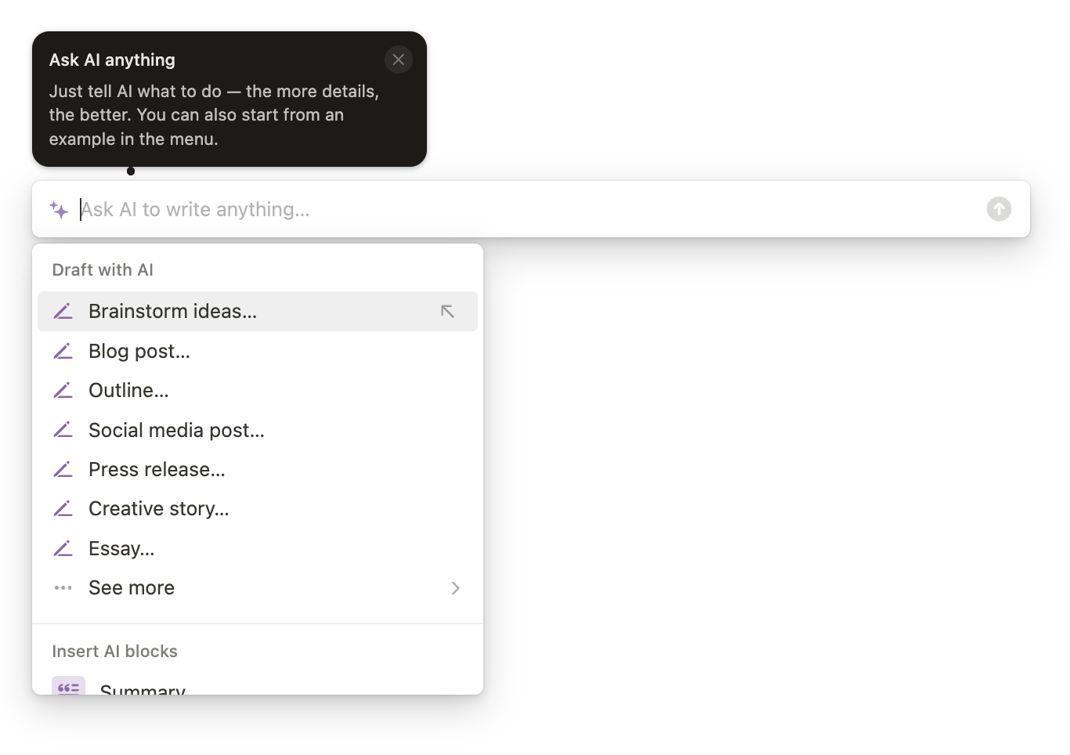Viewport: 1070px width, 755px height.
Task: Click the pencil icon beside Press release
Action: 63,469
